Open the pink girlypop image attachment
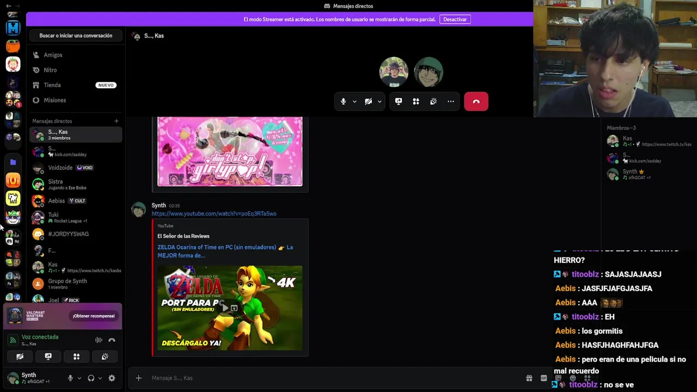697x392 pixels. [x=230, y=151]
